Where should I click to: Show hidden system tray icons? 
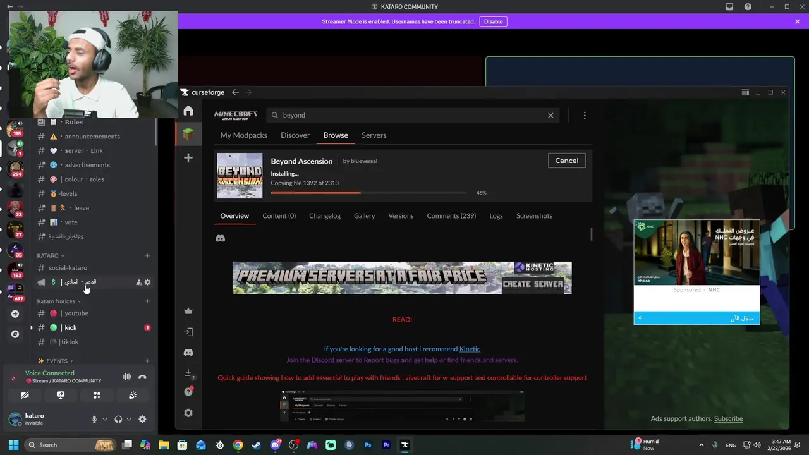[x=701, y=445]
